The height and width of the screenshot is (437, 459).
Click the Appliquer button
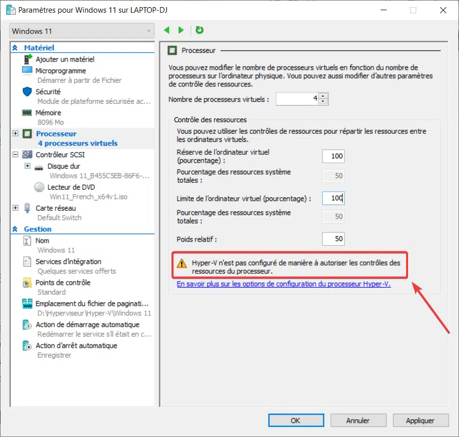point(420,420)
